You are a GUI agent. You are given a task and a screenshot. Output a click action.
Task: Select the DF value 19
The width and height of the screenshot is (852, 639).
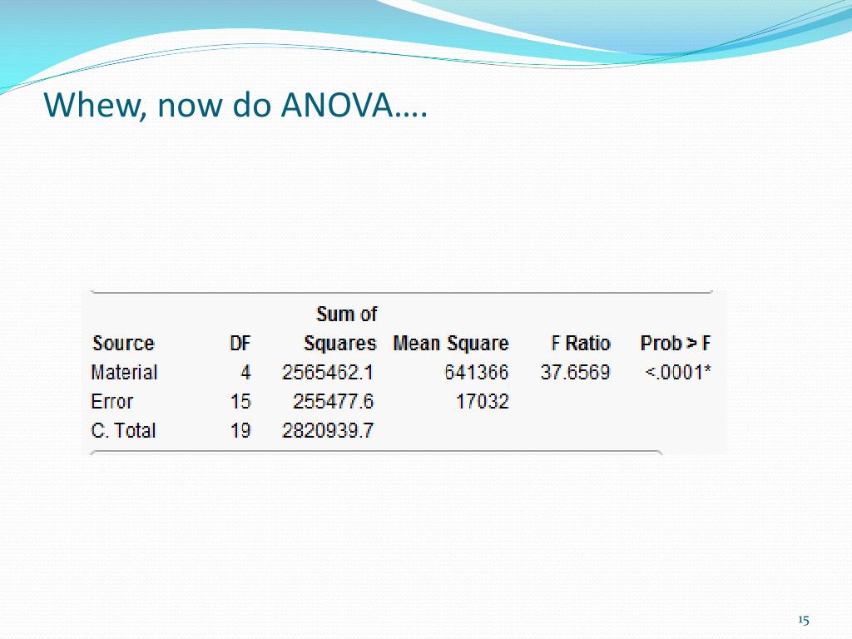240,431
